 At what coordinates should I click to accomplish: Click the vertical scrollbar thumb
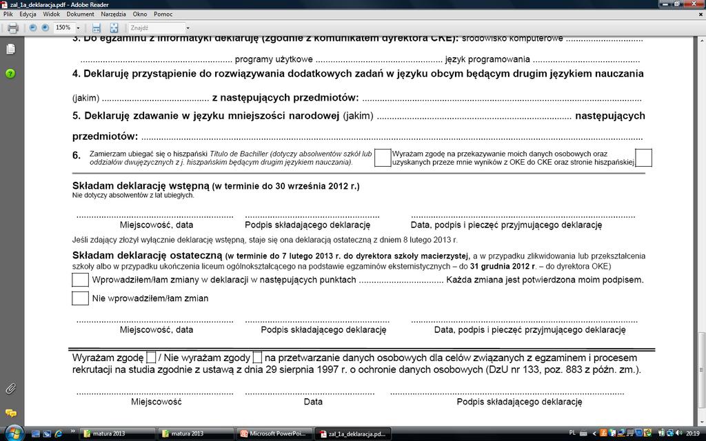pyautogui.click(x=701, y=369)
